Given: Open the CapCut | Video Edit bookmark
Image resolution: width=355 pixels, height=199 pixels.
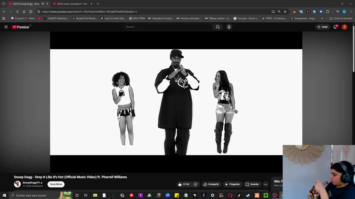Looking at the screenshot, I should click(x=113, y=19).
